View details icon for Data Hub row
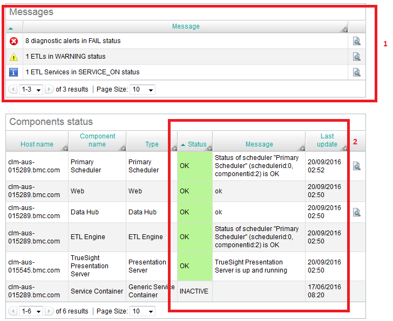393x321 pixels. (x=357, y=212)
